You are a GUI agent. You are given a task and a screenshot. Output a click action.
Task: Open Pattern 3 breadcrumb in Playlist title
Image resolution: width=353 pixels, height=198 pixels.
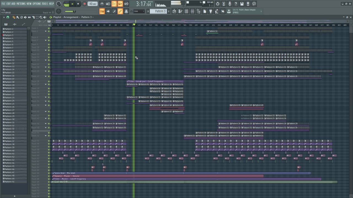click(x=86, y=17)
